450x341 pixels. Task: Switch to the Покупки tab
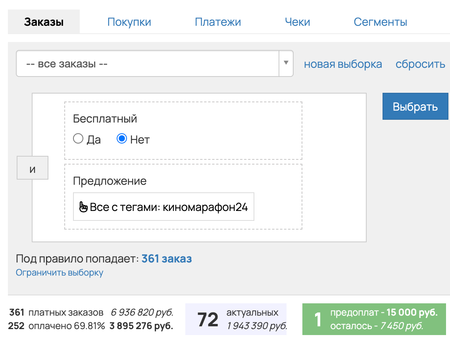[x=129, y=22]
